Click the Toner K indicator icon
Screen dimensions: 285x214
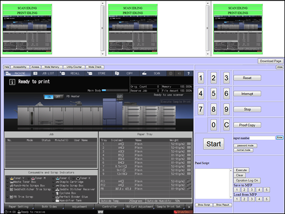(78, 178)
